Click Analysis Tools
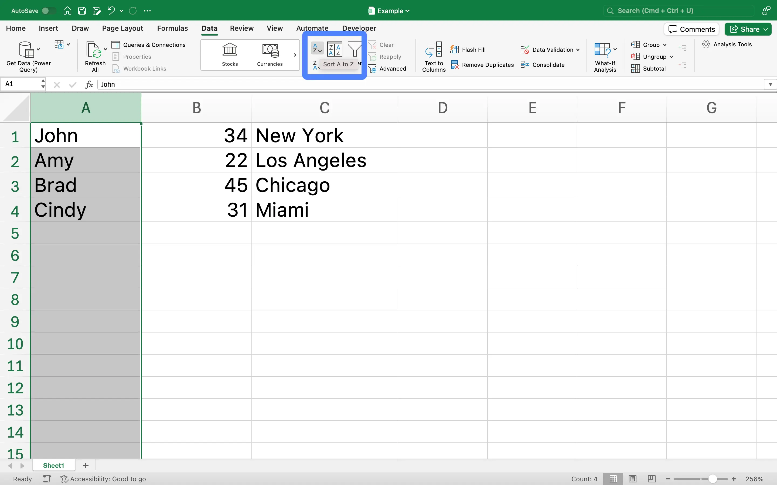The width and height of the screenshot is (777, 485). pyautogui.click(x=727, y=44)
